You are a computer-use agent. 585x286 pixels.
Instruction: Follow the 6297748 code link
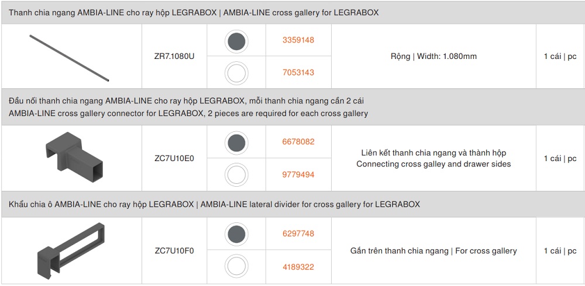[x=298, y=234]
